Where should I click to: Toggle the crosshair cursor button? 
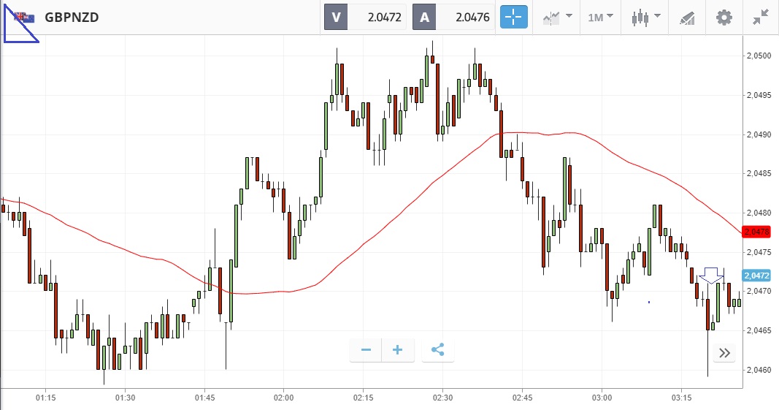coord(513,17)
